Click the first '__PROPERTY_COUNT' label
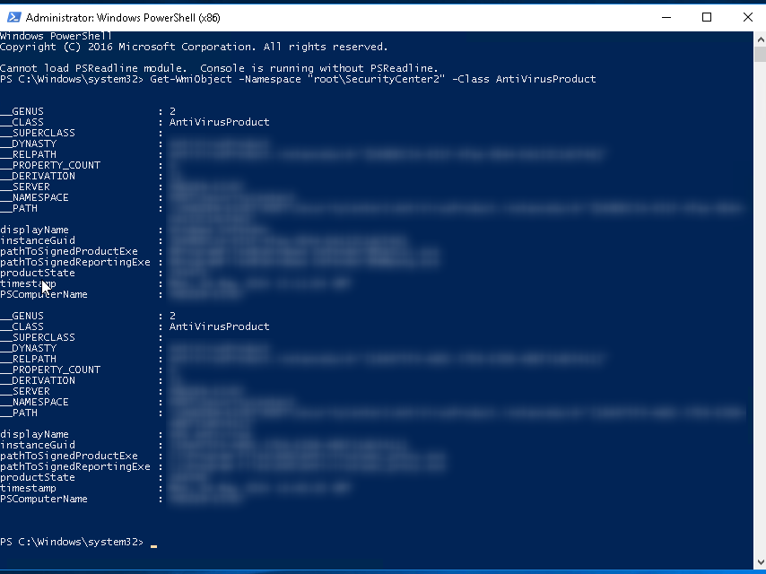 point(50,165)
